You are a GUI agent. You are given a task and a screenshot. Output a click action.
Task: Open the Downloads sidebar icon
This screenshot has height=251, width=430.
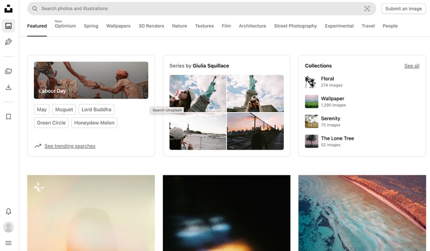(x=9, y=87)
